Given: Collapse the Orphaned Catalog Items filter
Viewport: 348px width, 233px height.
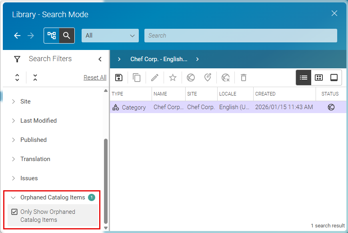Looking at the screenshot, I should click(14, 197).
